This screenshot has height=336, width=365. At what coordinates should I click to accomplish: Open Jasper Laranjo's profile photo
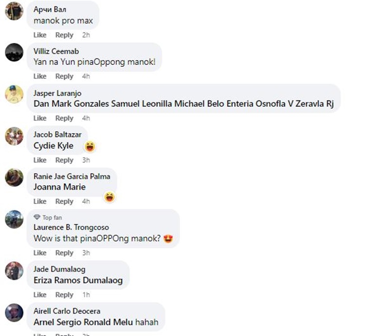click(14, 94)
